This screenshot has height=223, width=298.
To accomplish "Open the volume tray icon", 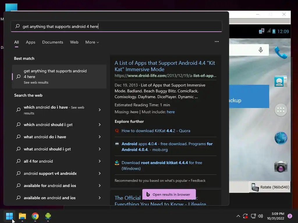I will pyautogui.click(x=260, y=216).
